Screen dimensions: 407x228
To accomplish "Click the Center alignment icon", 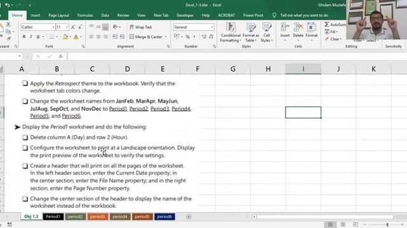I will pos(99,37).
